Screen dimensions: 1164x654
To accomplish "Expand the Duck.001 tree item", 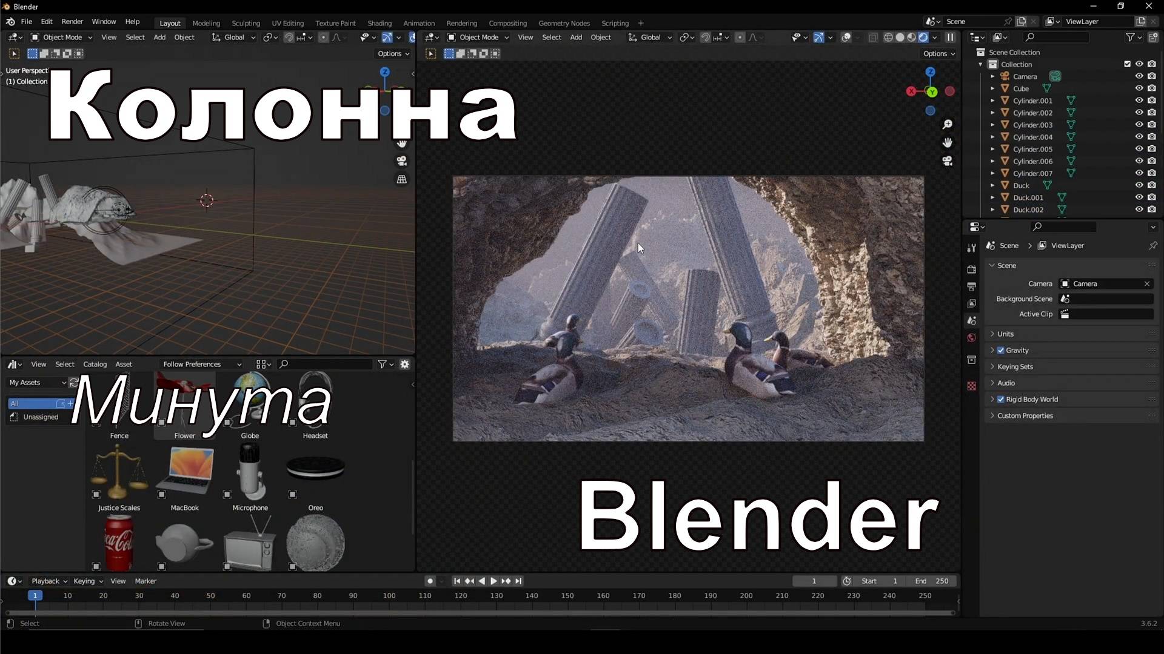I will [x=992, y=197].
